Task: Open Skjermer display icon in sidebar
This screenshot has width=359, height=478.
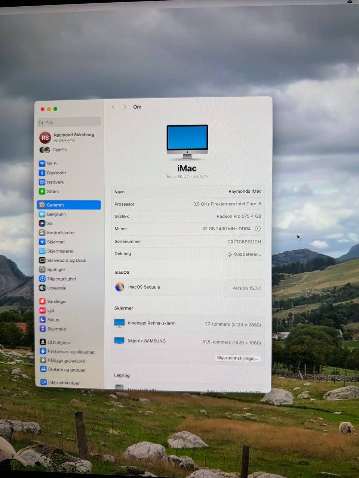Action: [42, 242]
